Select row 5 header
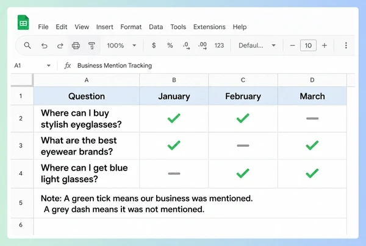 [21, 203]
